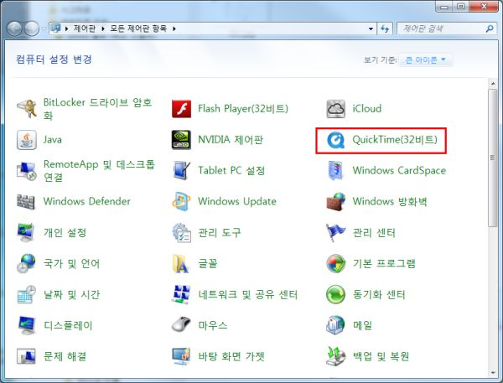This screenshot has width=503, height=383.
Task: Expand the arrow after 제어판 breadcrumb
Action: [x=103, y=28]
